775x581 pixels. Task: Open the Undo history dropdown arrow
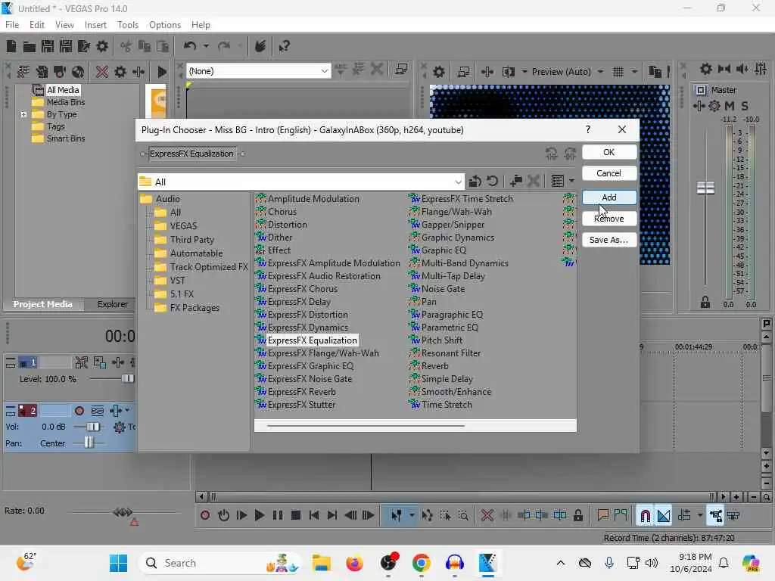[x=206, y=46]
